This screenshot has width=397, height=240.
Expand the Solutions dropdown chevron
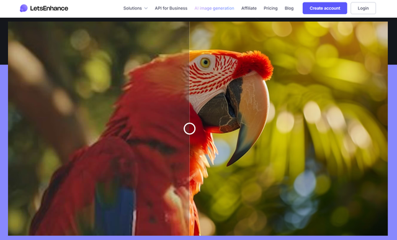[146, 8]
